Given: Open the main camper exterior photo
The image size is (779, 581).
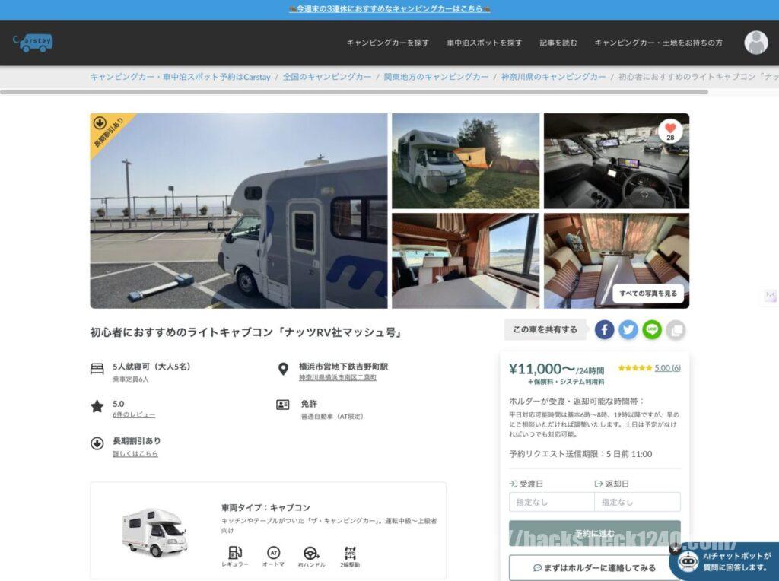Looking at the screenshot, I should pos(239,211).
